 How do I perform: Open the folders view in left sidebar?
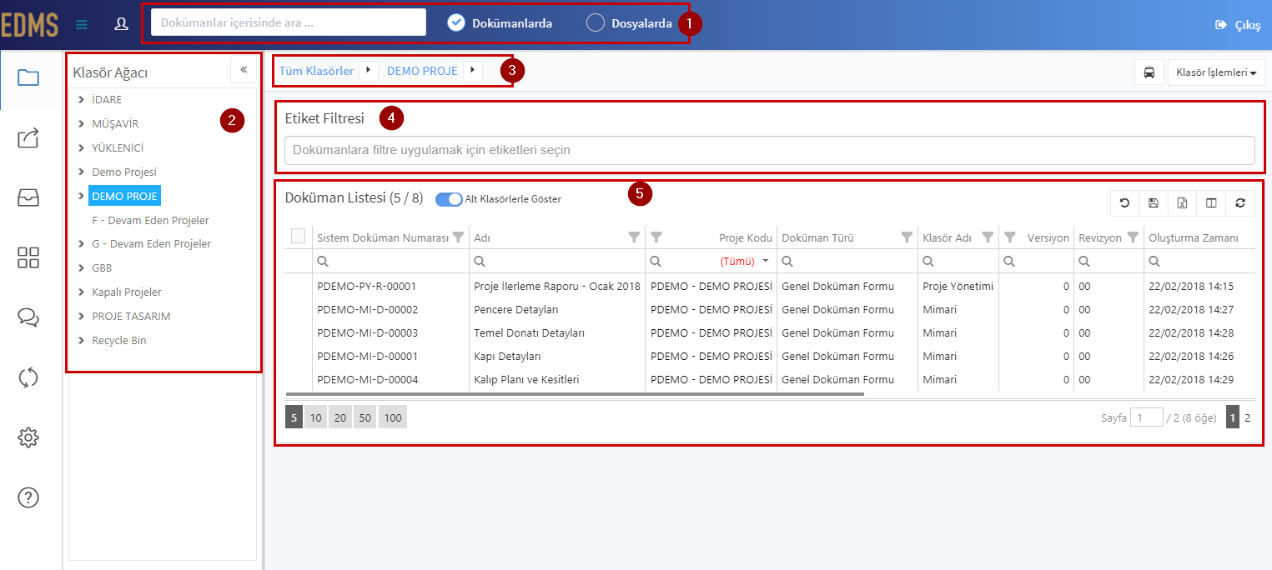tap(28, 78)
